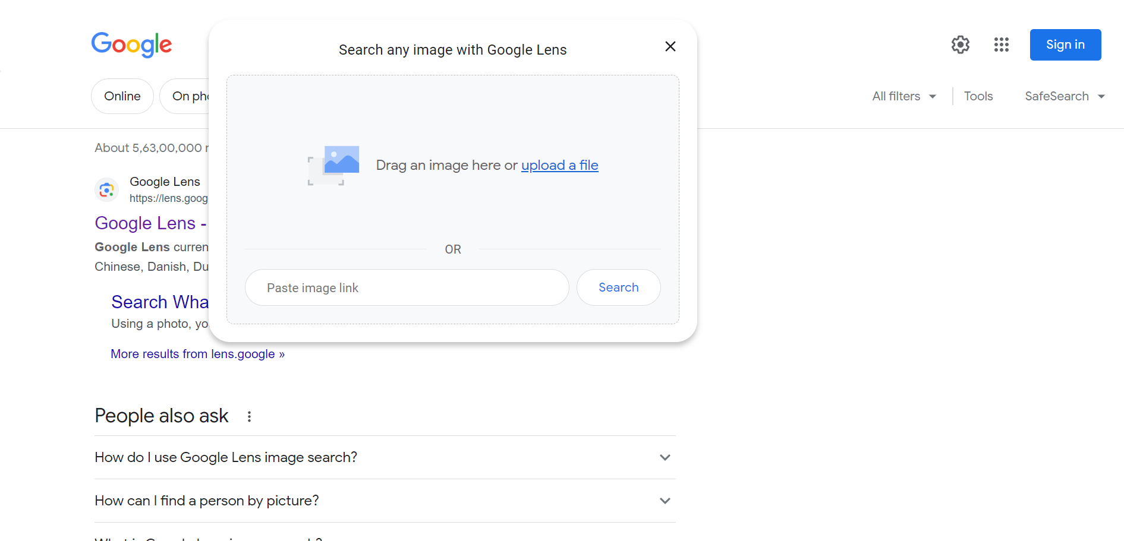Screen dimensions: 1124x541
Task: Click the https://lens.goog URL text
Action: (x=169, y=198)
